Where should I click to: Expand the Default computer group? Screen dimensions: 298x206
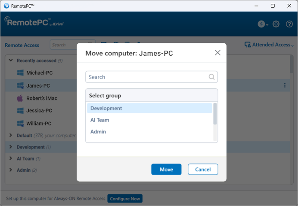tap(11, 135)
